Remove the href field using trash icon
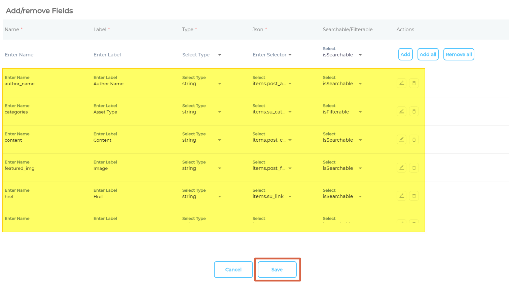Image resolution: width=509 pixels, height=284 pixels. [x=414, y=196]
